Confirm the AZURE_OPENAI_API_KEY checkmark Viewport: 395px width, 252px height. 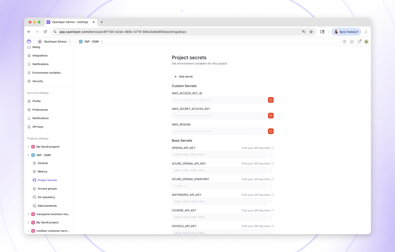(271, 170)
